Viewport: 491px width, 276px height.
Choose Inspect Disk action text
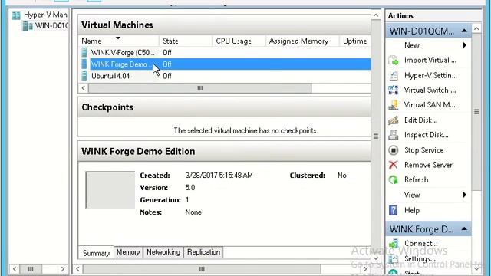(427, 135)
